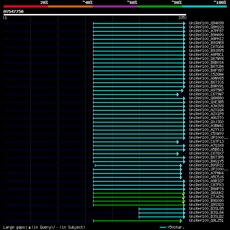Click the white query sequence bar
The height and width of the screenshot is (230, 230).
(95, 15)
